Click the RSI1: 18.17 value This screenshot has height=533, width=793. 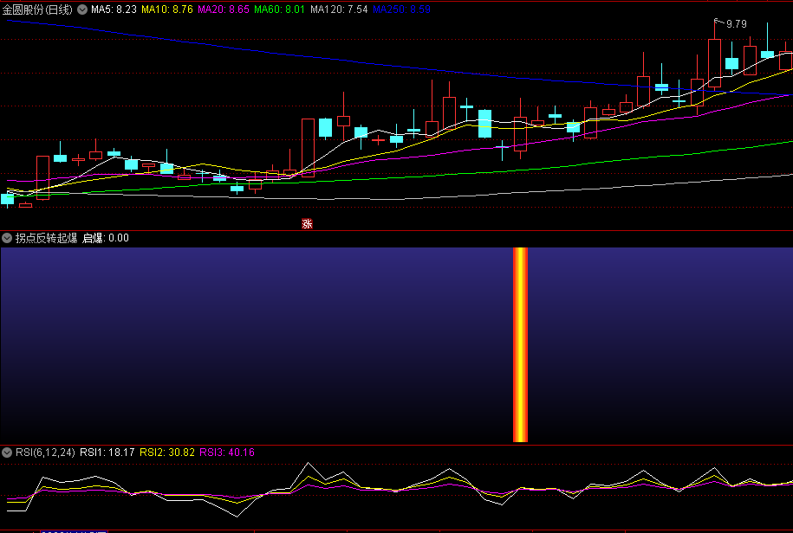point(107,453)
